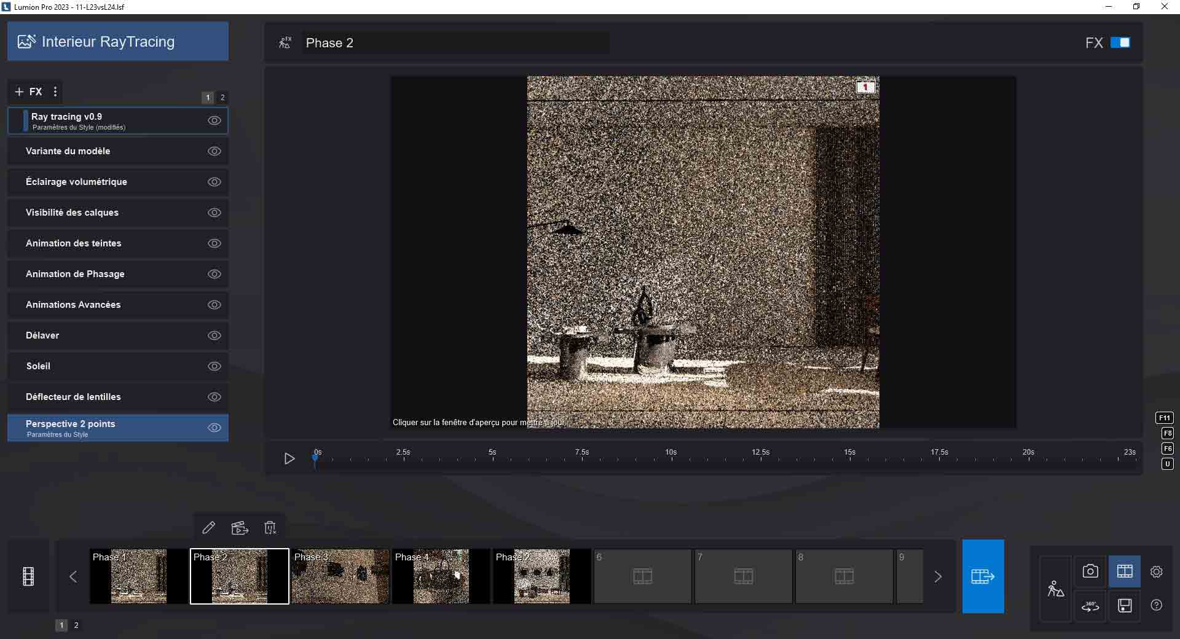Toggle visibility of the Soleil effect
Image resolution: width=1180 pixels, height=639 pixels.
pyautogui.click(x=214, y=366)
